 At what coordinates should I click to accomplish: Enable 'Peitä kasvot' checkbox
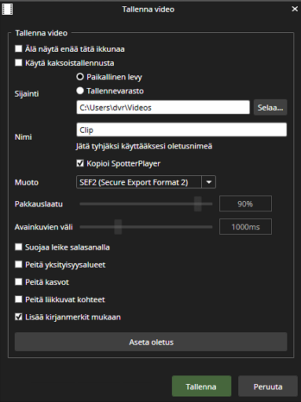[x=19, y=282]
